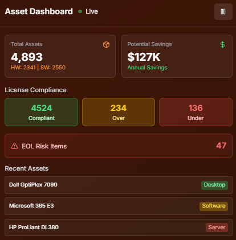Click the Asset Dashboard title
Screen dimensions: 236x240
(x=39, y=11)
